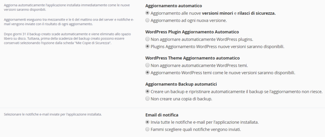Enable automatic WordPress plugins update option

pos(147,46)
